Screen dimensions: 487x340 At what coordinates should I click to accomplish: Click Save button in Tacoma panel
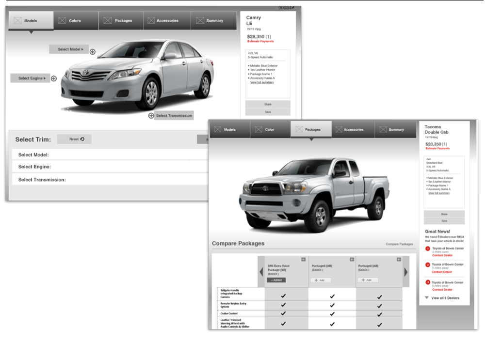click(444, 221)
